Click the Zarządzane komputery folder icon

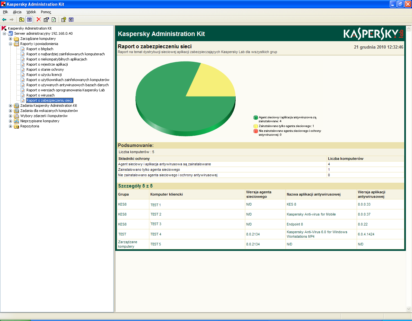coord(16,39)
